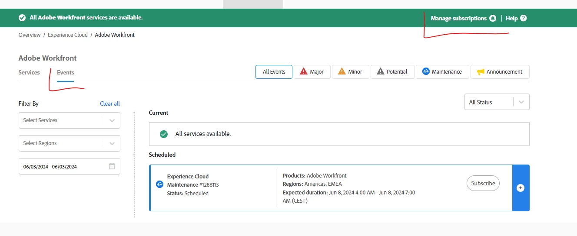
Task: Open the Select Services dropdown
Action: [x=70, y=120]
